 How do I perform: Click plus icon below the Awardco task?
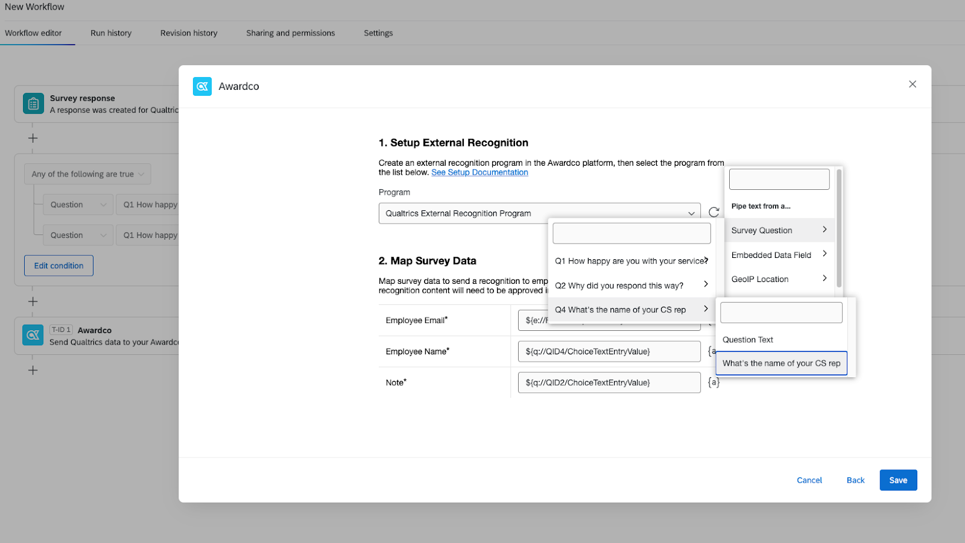(33, 371)
